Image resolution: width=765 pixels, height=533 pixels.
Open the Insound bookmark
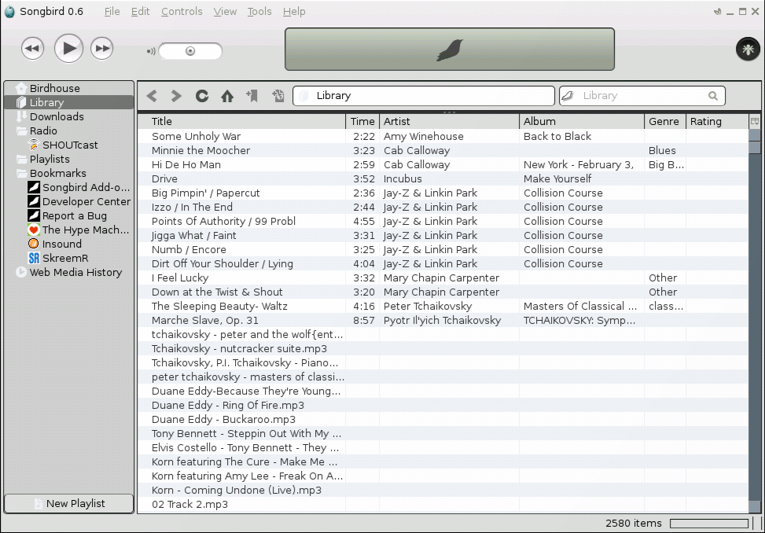click(68, 244)
